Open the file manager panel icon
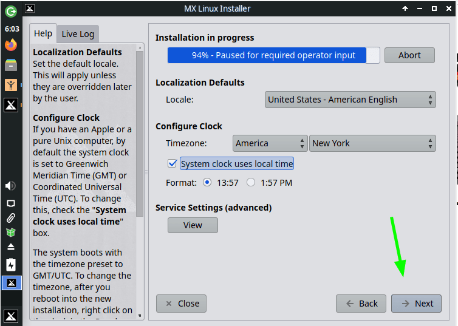This screenshot has height=326, width=458. click(x=11, y=65)
